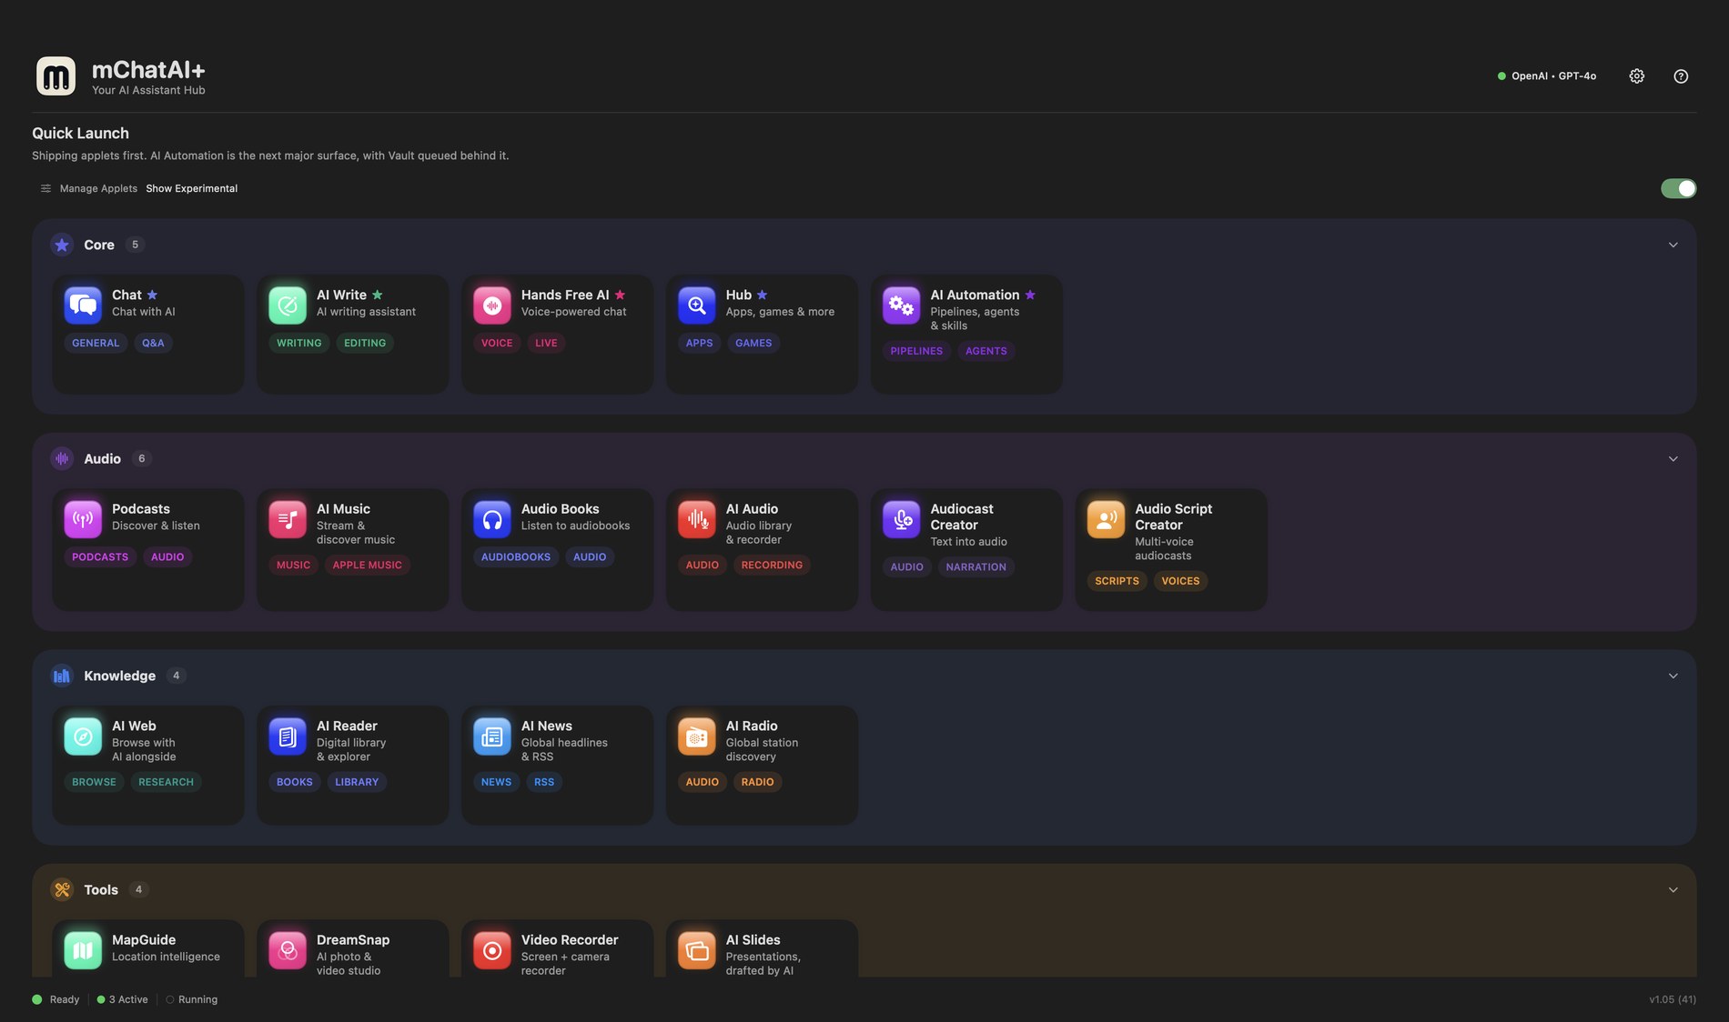1729x1022 pixels.
Task: Open the Hub magnifier icon
Action: click(x=697, y=305)
